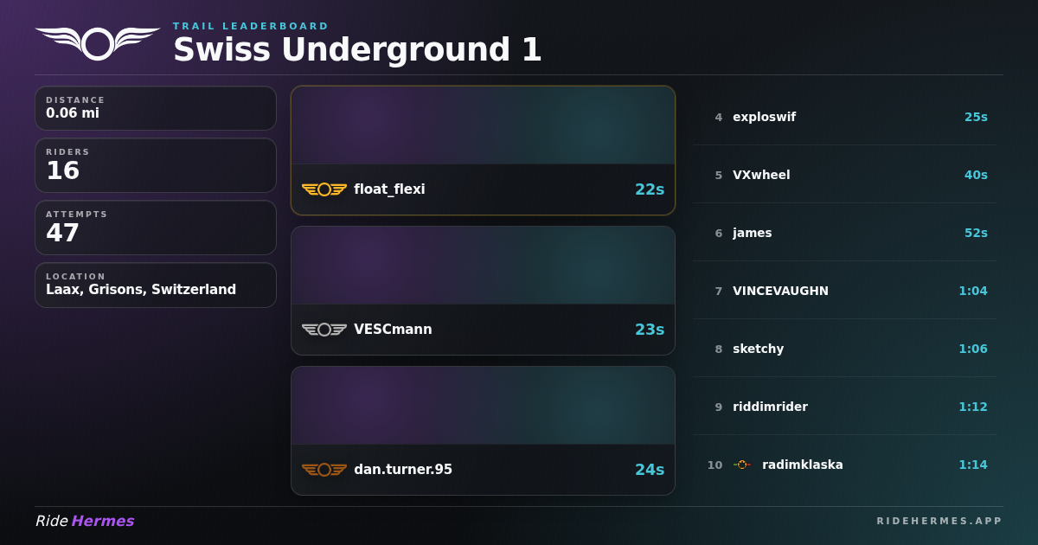Click the white winged Hermes logo
This screenshot has width=1038, height=545.
click(98, 43)
